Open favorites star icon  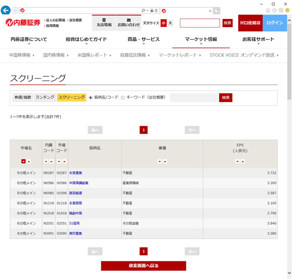(x=274, y=10)
